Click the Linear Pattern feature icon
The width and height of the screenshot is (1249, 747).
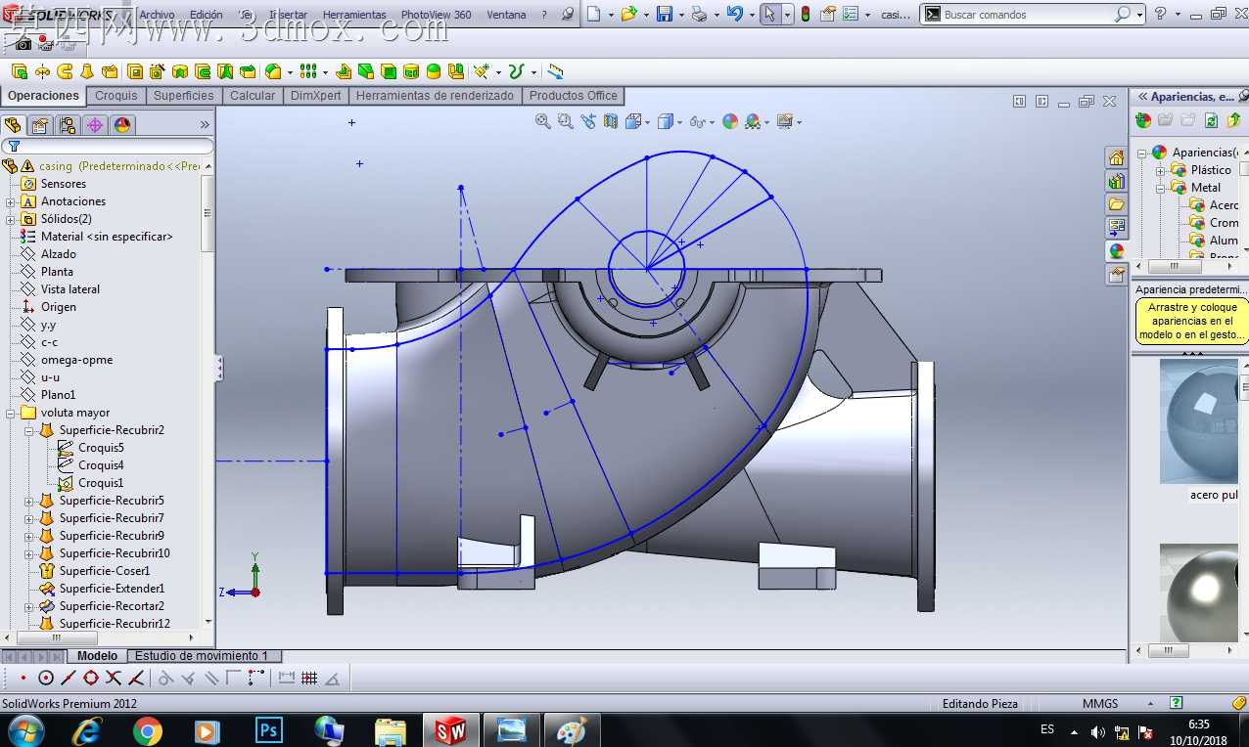pos(308,71)
